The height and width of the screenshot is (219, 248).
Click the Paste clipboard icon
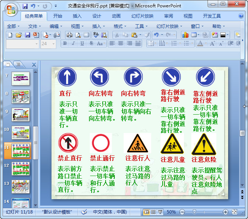[134, 35]
